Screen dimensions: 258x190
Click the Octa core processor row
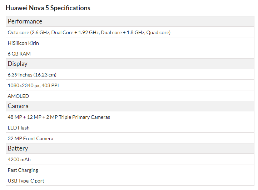coord(130,32)
